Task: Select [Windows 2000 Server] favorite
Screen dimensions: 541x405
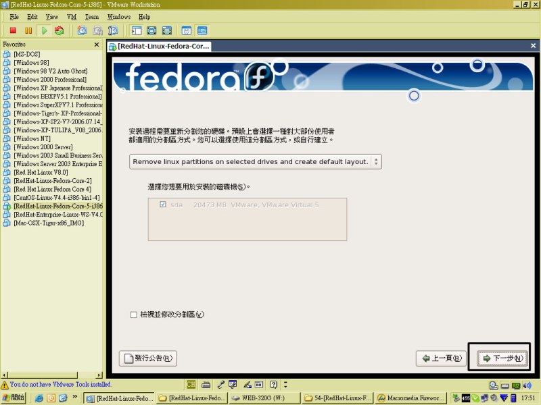Action: click(x=43, y=147)
